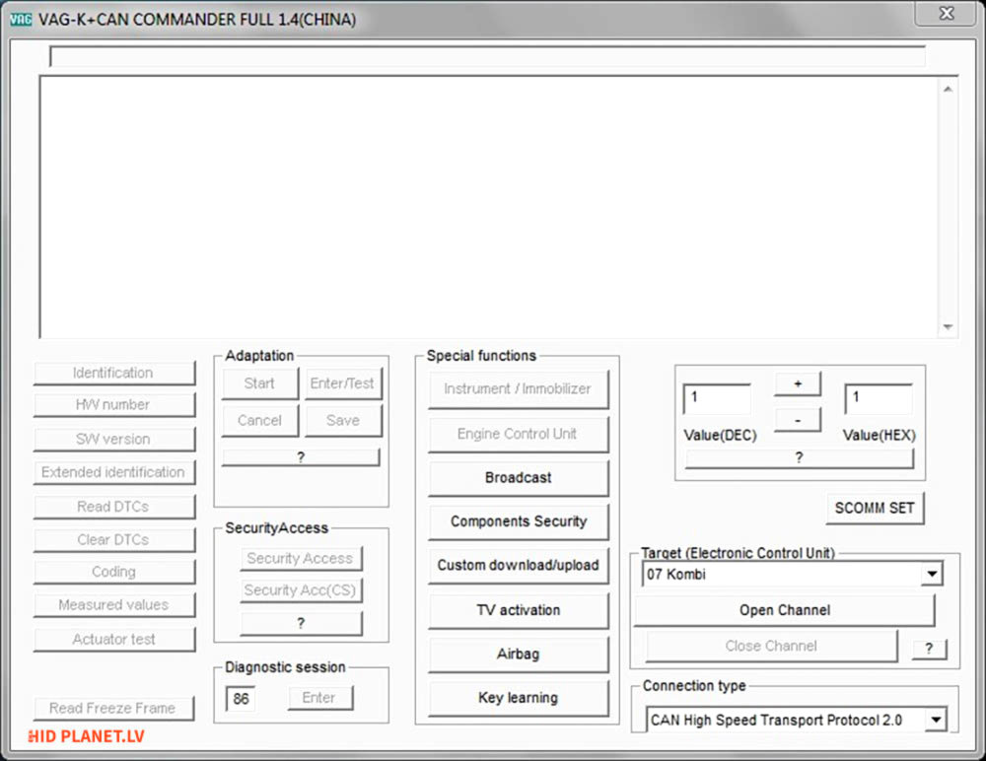
Task: Cancel the adaptation procedure
Action: [259, 420]
